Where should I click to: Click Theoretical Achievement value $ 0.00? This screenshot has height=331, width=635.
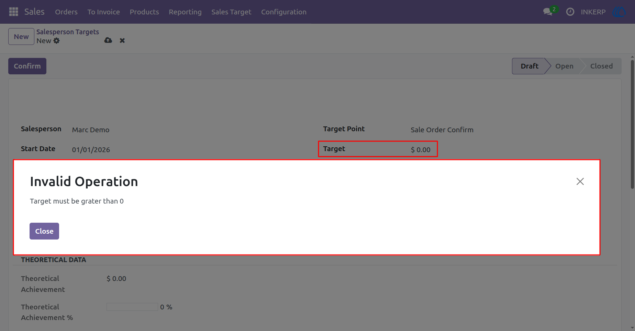(116, 279)
